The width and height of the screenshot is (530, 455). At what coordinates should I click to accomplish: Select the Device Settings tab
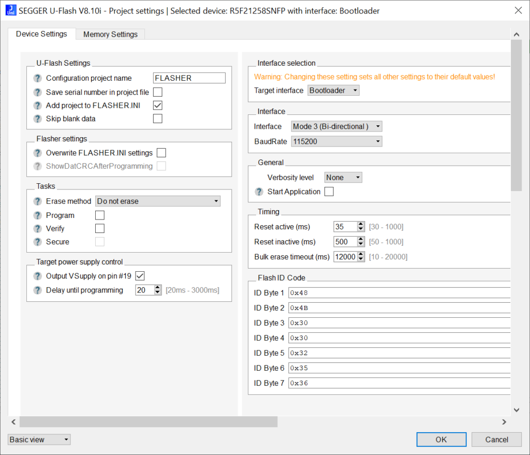pyautogui.click(x=41, y=34)
